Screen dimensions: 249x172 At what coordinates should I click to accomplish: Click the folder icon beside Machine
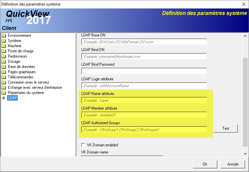(4, 46)
